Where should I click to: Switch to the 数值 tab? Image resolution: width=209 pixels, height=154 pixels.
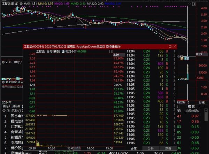168,148
